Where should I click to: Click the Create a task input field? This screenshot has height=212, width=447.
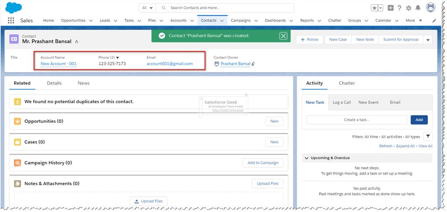357,120
